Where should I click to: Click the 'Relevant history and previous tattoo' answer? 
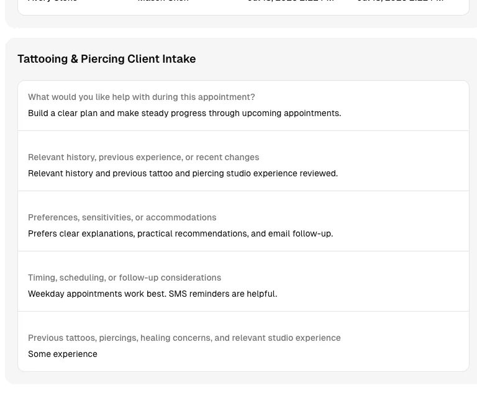click(x=183, y=173)
